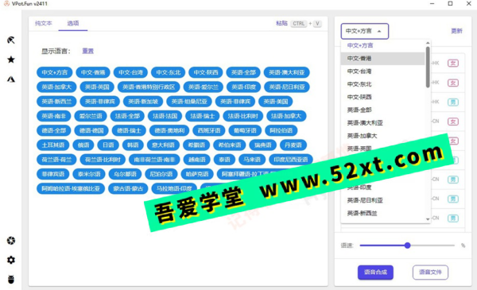Toggle the 中文-香港 language chip

pyautogui.click(x=93, y=72)
